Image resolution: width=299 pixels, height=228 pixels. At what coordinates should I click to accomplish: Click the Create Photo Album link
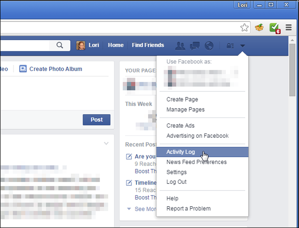coord(56,69)
